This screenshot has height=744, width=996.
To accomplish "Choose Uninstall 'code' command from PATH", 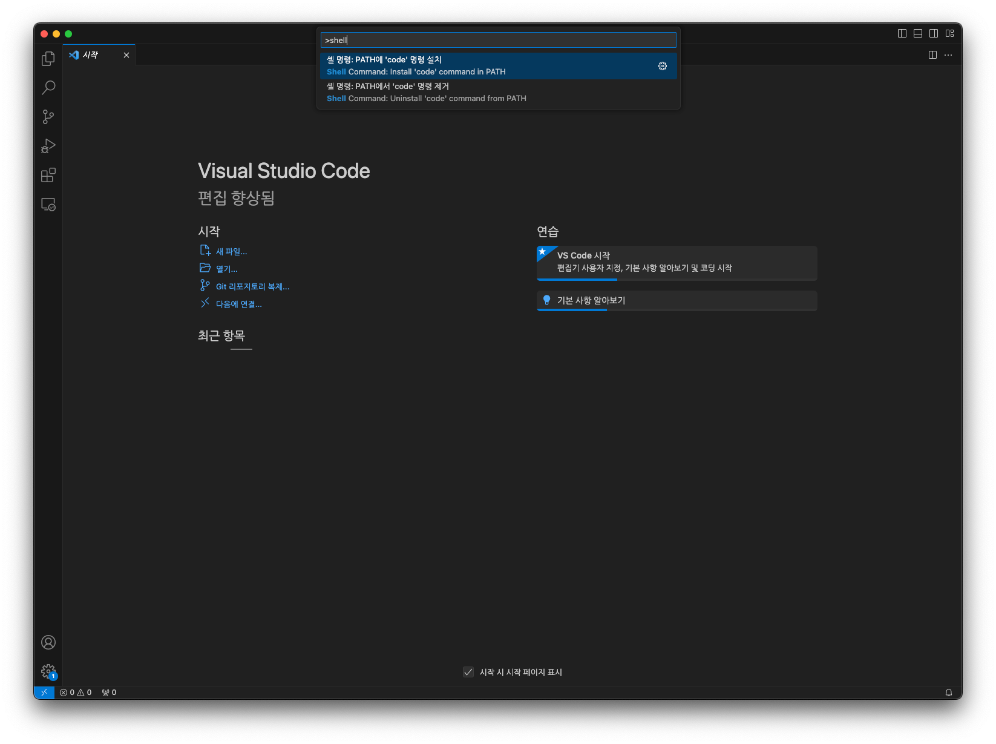I will coord(499,93).
